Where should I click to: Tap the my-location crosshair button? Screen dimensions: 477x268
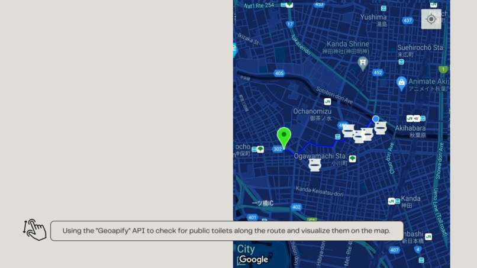click(x=431, y=19)
